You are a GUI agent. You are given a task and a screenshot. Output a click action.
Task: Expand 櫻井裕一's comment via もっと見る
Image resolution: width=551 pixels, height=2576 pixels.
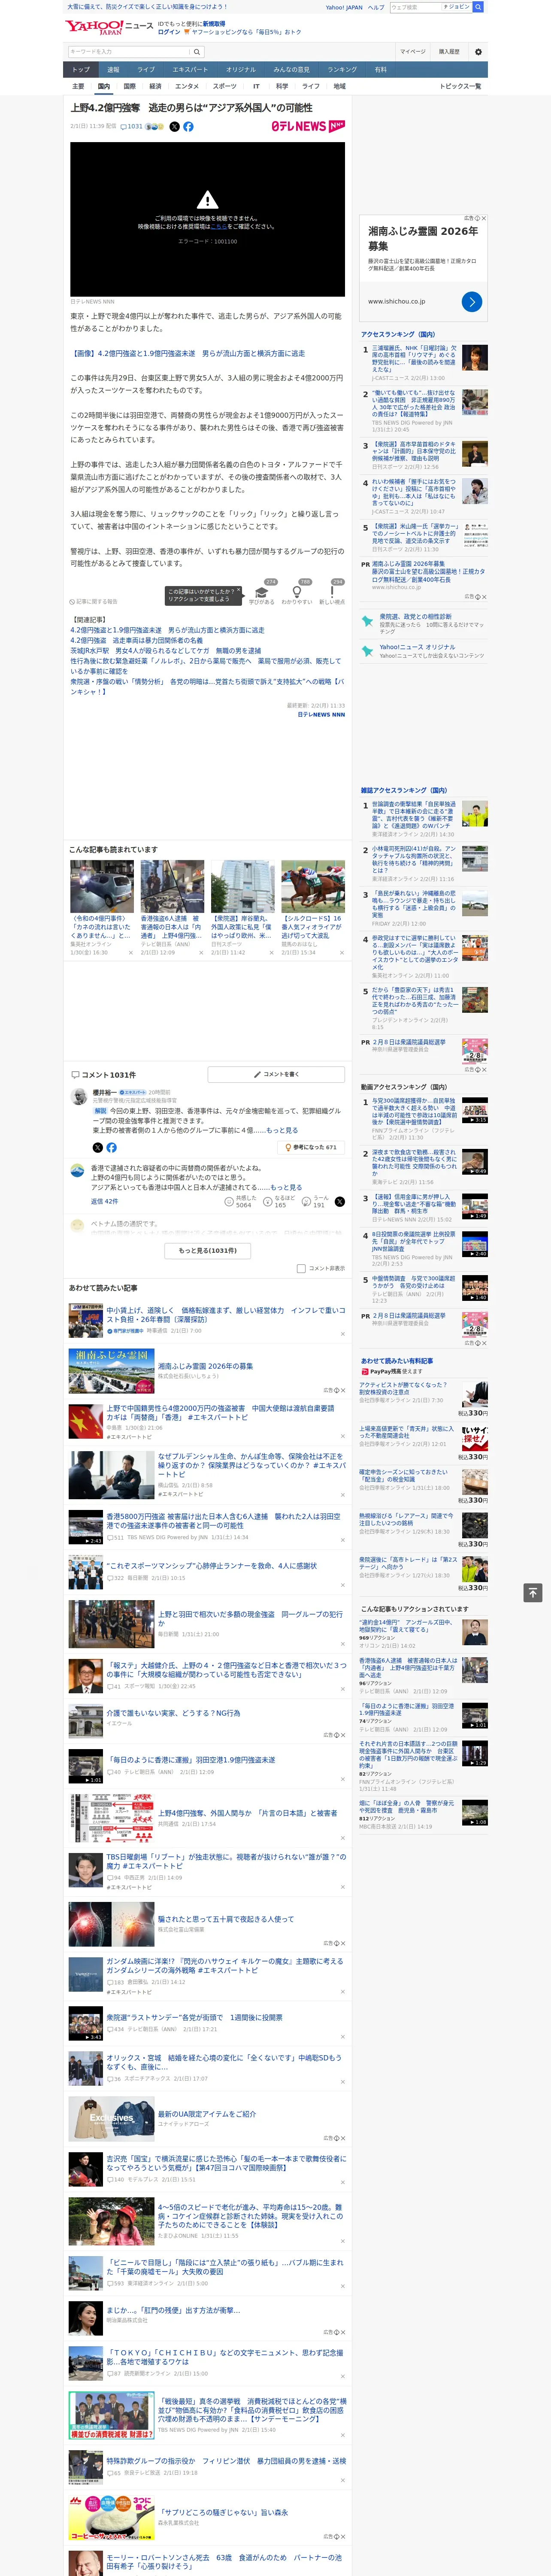point(282,1130)
